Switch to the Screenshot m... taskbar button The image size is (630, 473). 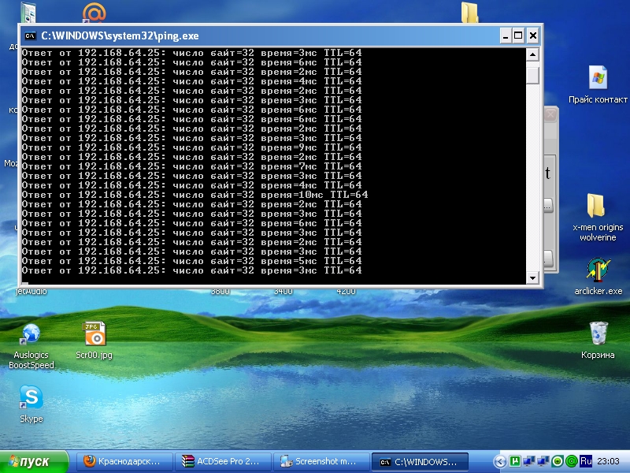click(321, 462)
